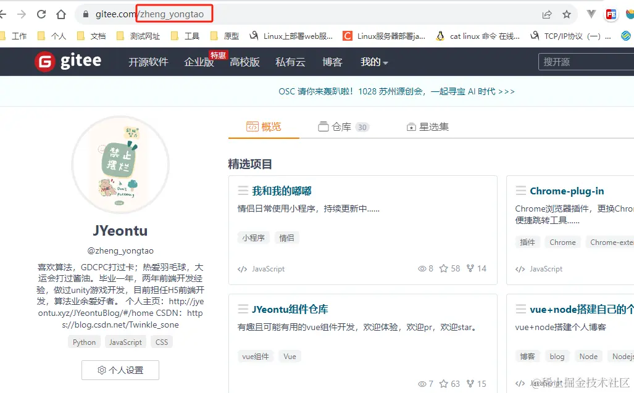The width and height of the screenshot is (634, 393).
Task: Open Linux服务器部署ja bookmark
Action: (384, 36)
